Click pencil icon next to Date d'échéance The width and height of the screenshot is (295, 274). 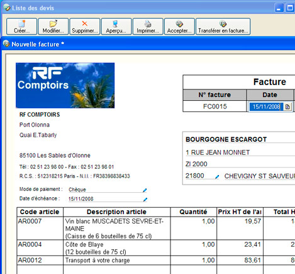click(x=145, y=200)
